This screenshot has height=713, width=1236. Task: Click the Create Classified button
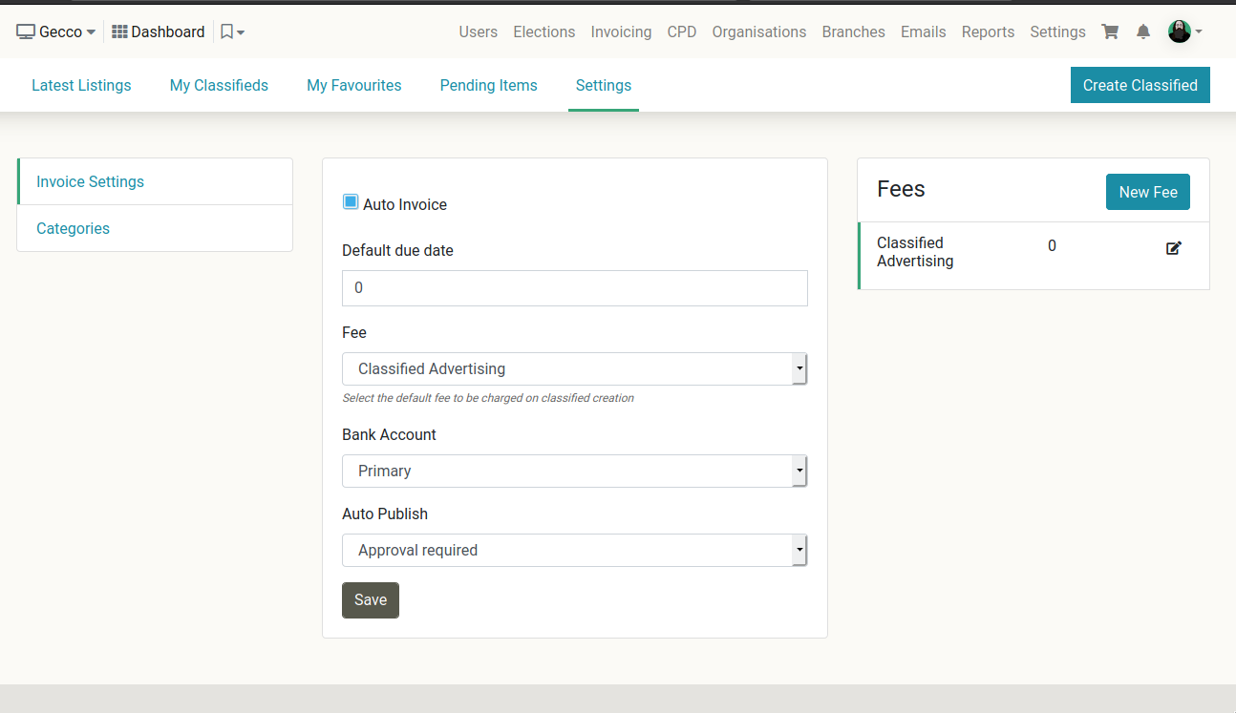pos(1140,84)
